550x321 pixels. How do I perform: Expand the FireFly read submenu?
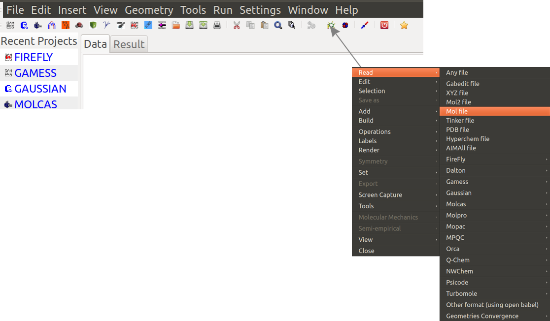point(495,159)
